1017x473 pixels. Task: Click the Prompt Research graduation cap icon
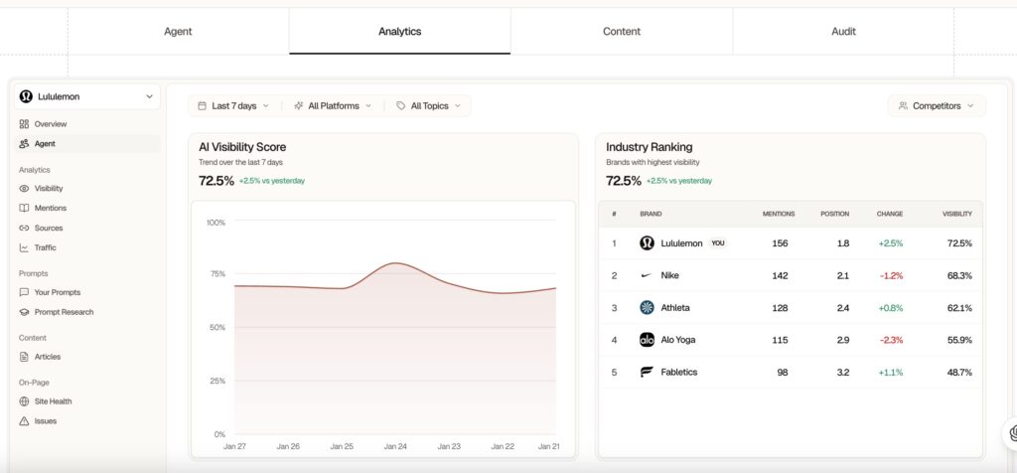24,312
